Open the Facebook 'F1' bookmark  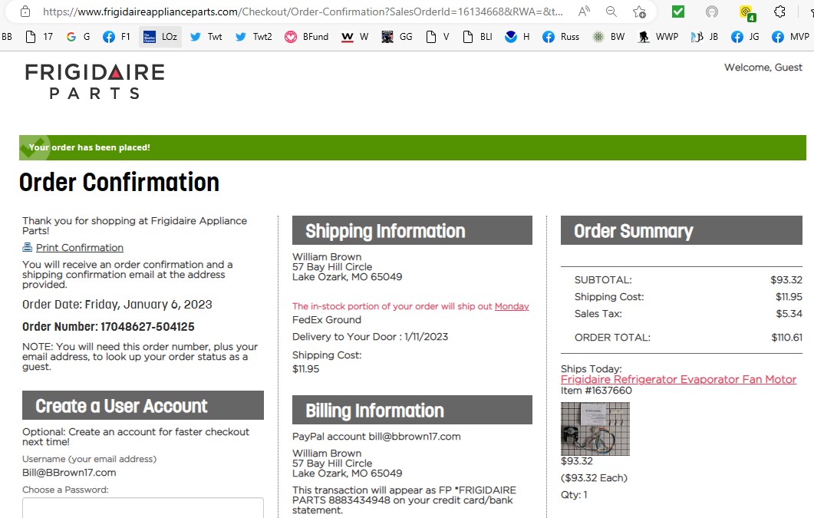[117, 37]
